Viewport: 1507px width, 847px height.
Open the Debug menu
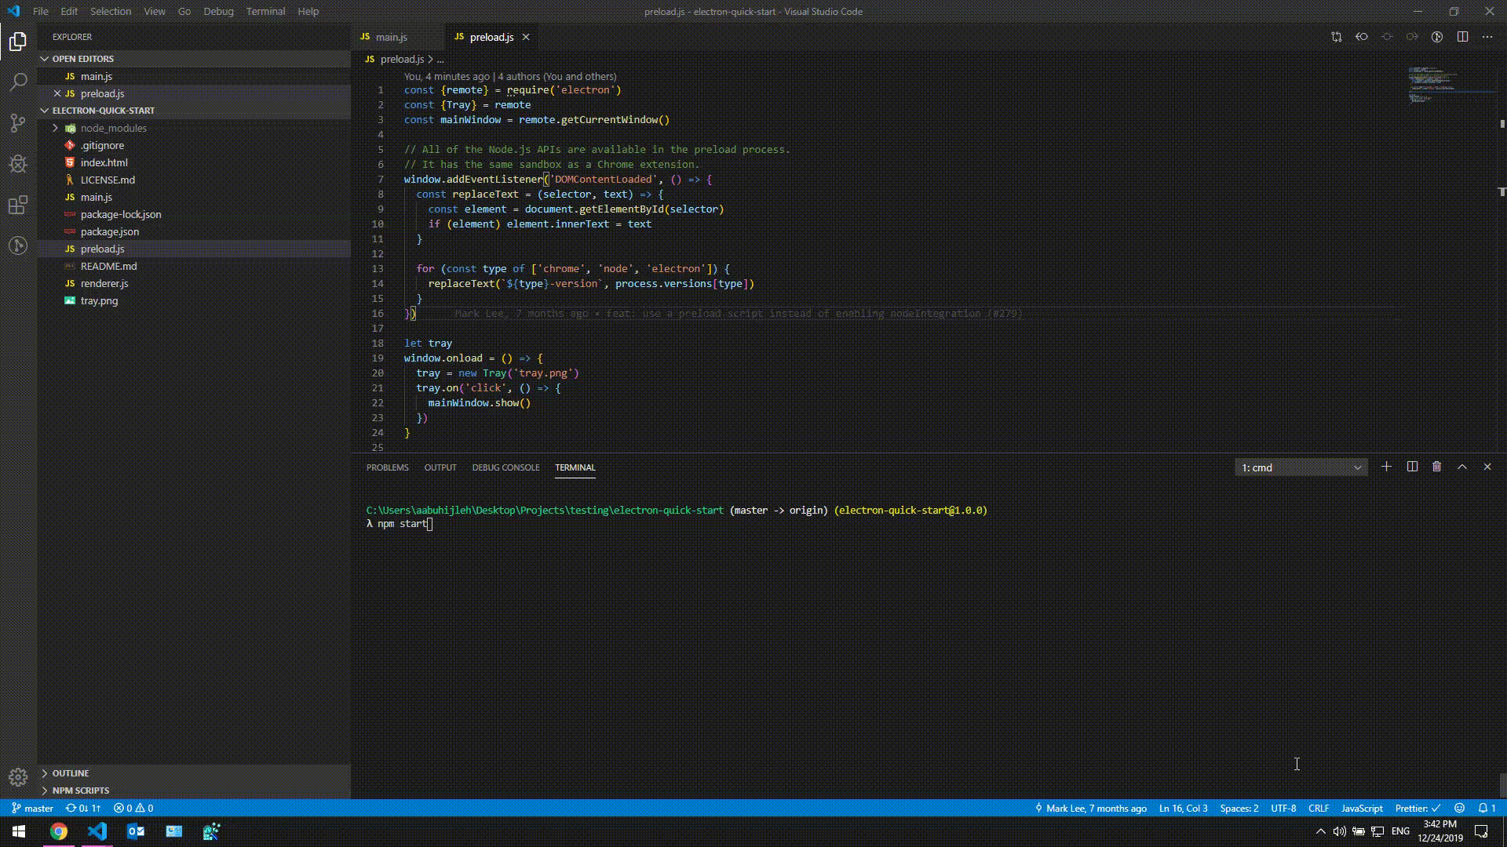[x=218, y=11]
